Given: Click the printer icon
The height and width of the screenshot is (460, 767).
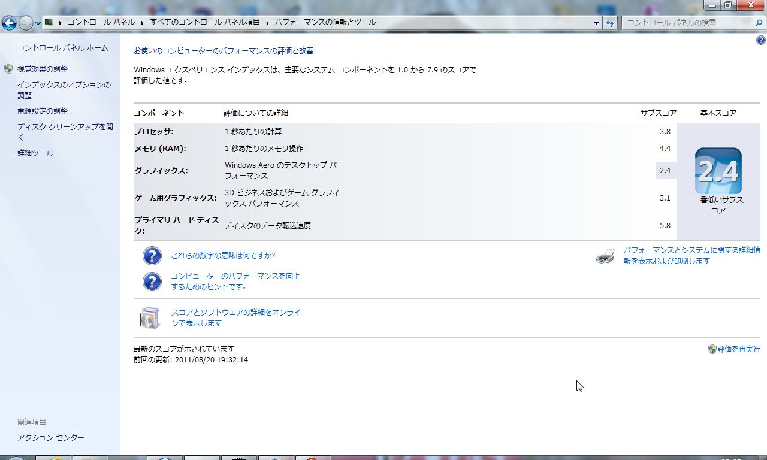Looking at the screenshot, I should (x=605, y=256).
